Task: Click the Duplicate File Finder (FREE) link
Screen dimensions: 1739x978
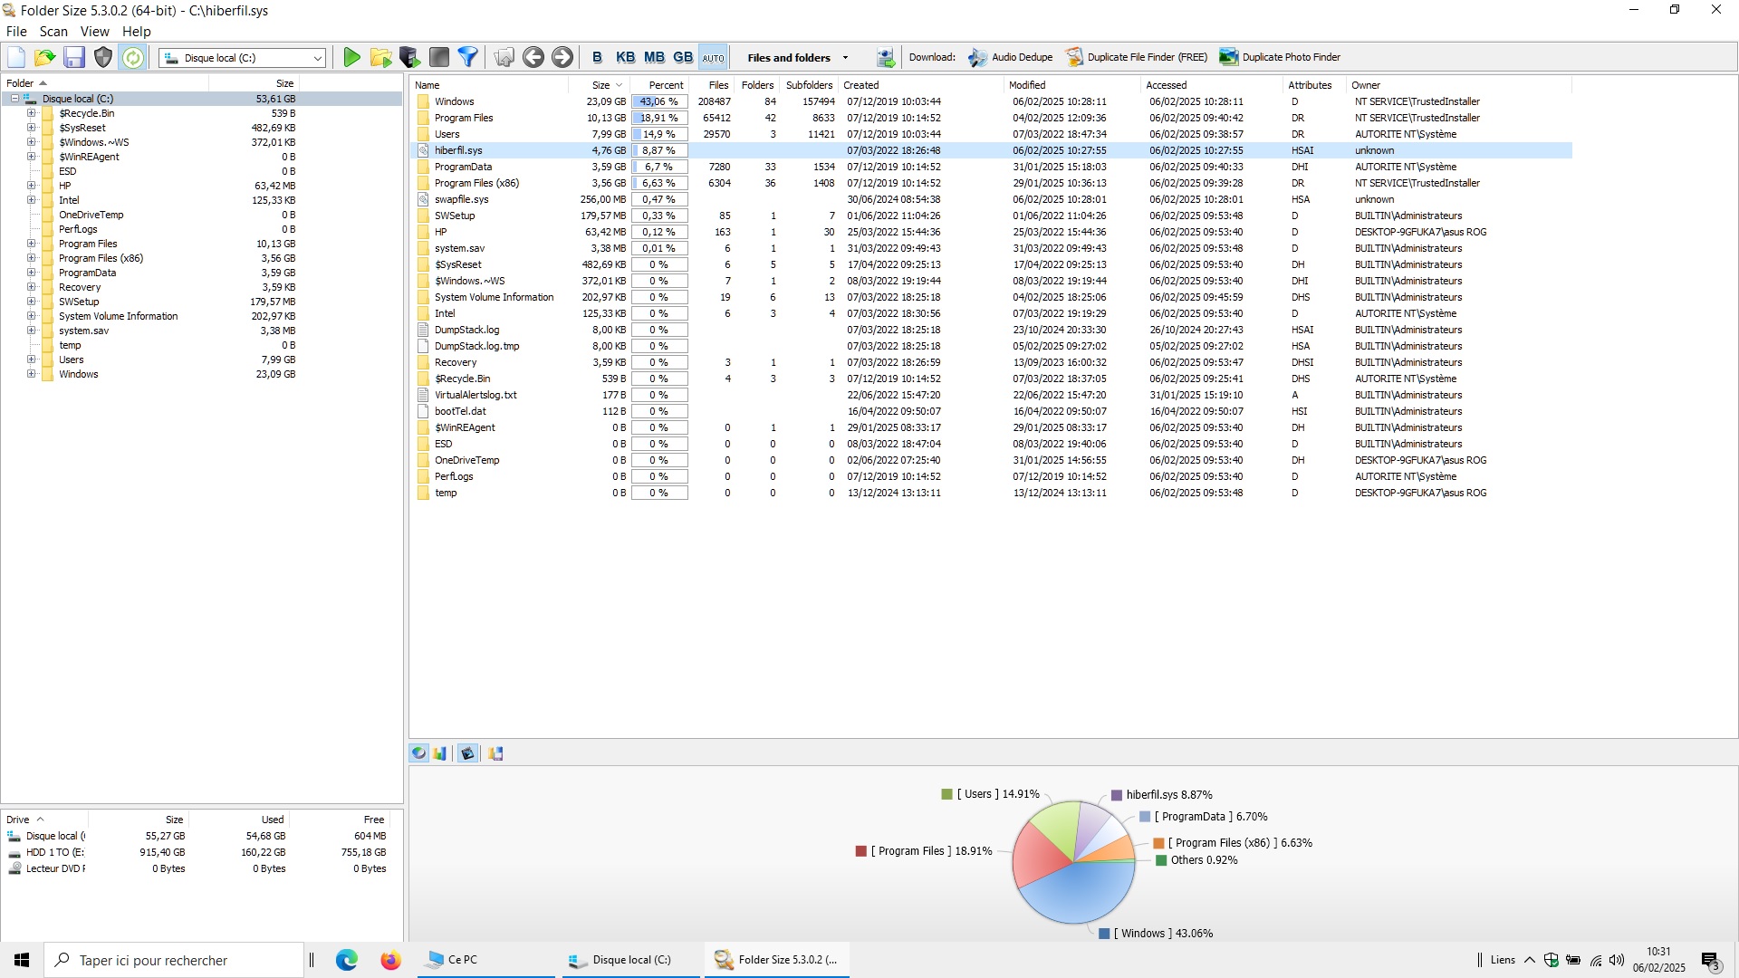Action: click(1147, 57)
